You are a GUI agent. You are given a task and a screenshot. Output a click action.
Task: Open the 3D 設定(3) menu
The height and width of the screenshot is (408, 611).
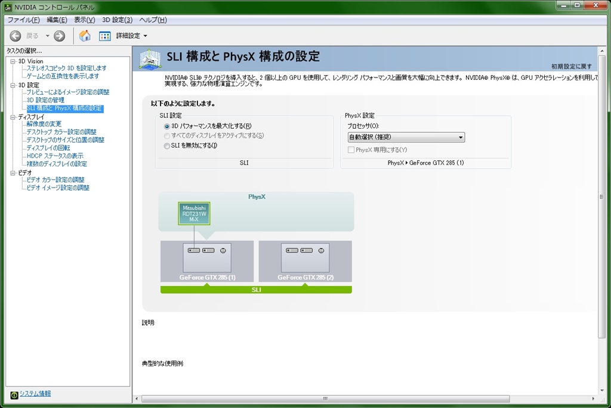[x=118, y=20]
